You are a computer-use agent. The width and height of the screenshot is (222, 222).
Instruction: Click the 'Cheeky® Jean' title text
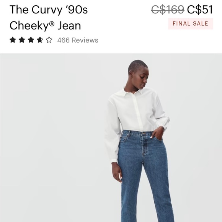45,26
